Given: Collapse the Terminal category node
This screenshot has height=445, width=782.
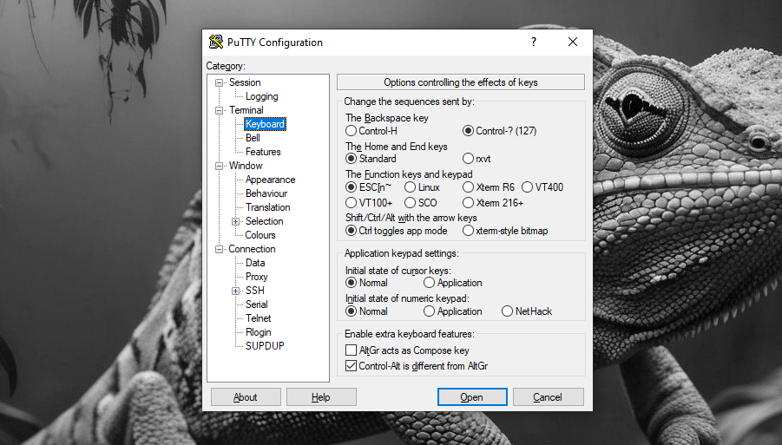Looking at the screenshot, I should pyautogui.click(x=220, y=110).
